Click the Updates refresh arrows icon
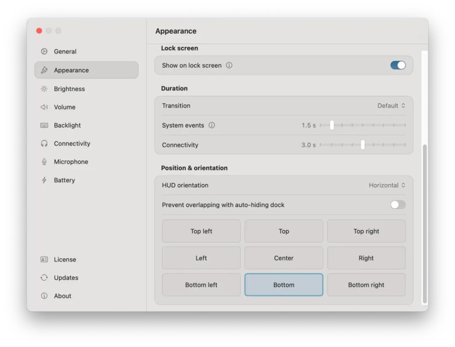455x347 pixels. coord(44,277)
